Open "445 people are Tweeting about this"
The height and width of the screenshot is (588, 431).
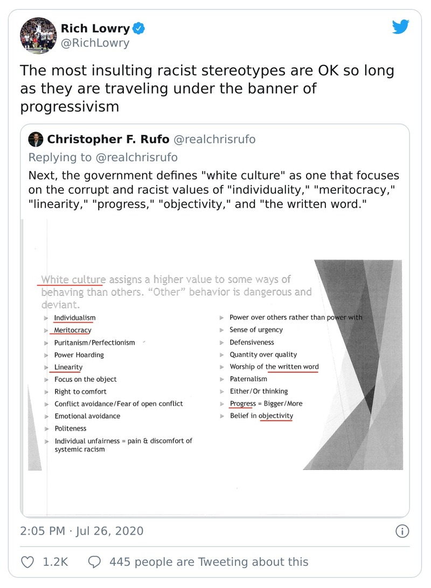208,562
